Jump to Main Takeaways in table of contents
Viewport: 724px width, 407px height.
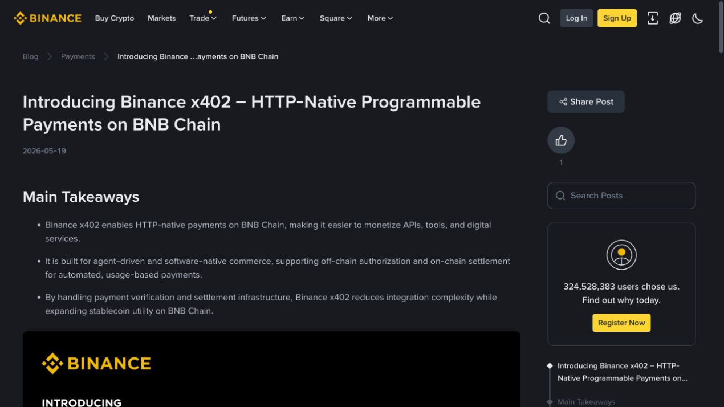(x=586, y=402)
